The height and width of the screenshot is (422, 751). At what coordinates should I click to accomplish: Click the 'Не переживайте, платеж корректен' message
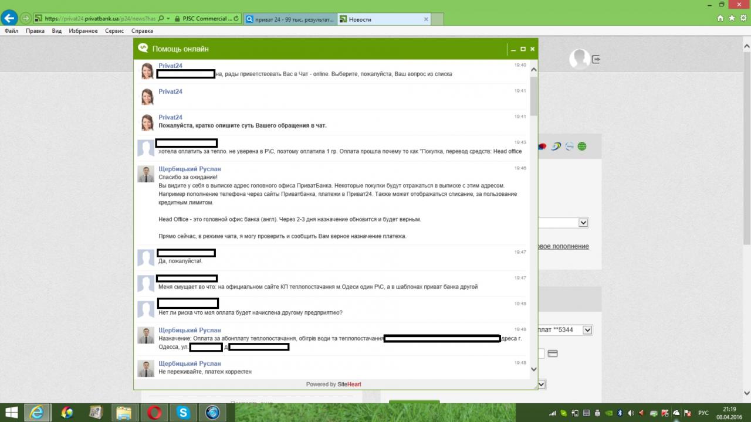[205, 372]
